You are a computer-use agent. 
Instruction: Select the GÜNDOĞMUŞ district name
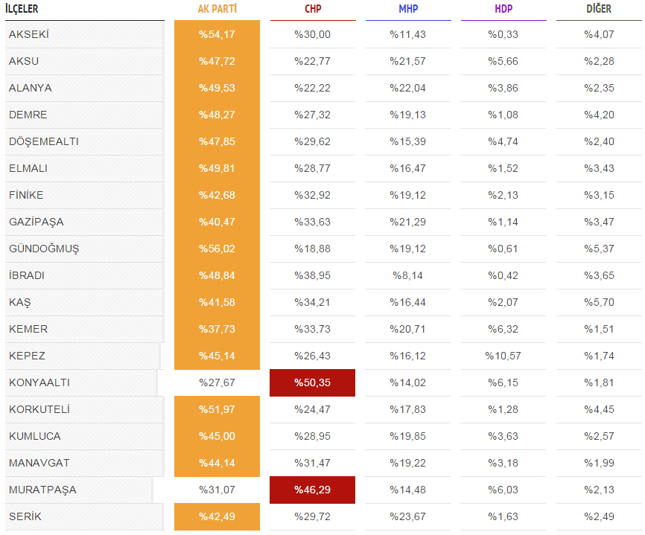click(44, 249)
